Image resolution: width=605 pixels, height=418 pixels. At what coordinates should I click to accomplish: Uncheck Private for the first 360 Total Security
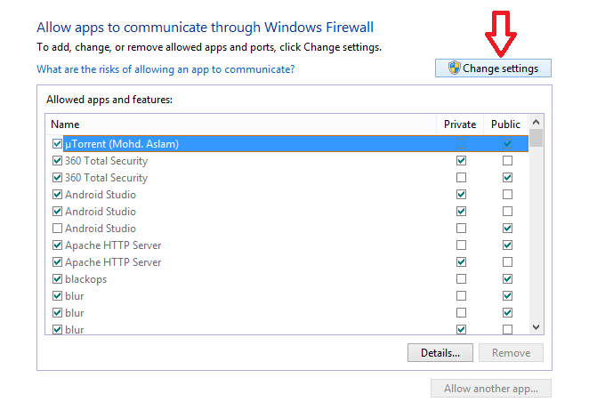point(461,161)
